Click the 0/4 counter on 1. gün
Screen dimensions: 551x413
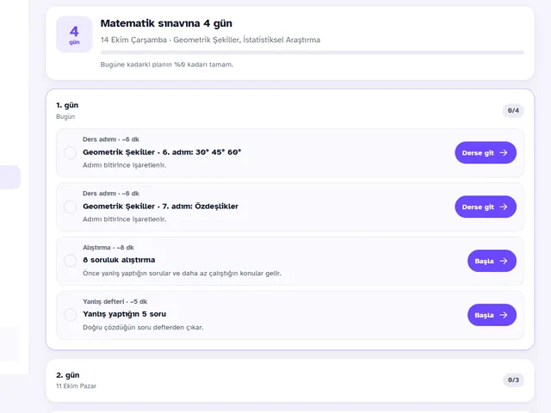(x=513, y=111)
